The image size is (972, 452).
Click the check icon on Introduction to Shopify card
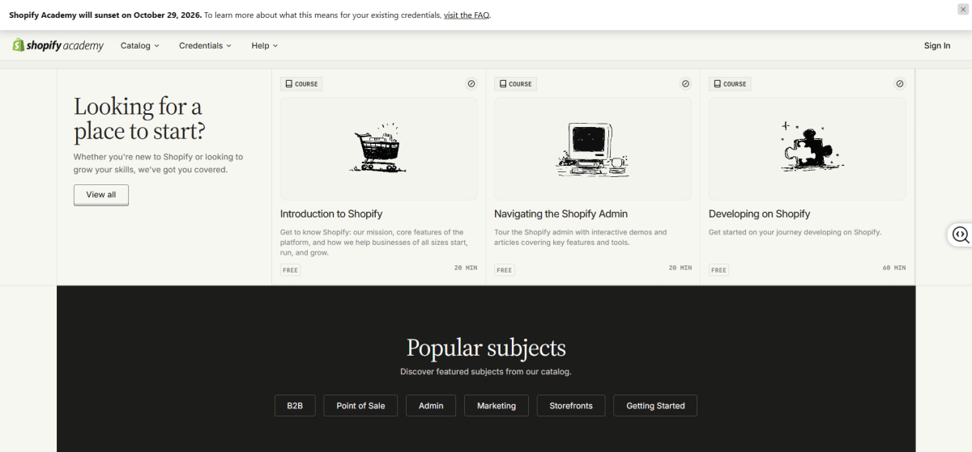pyautogui.click(x=471, y=83)
